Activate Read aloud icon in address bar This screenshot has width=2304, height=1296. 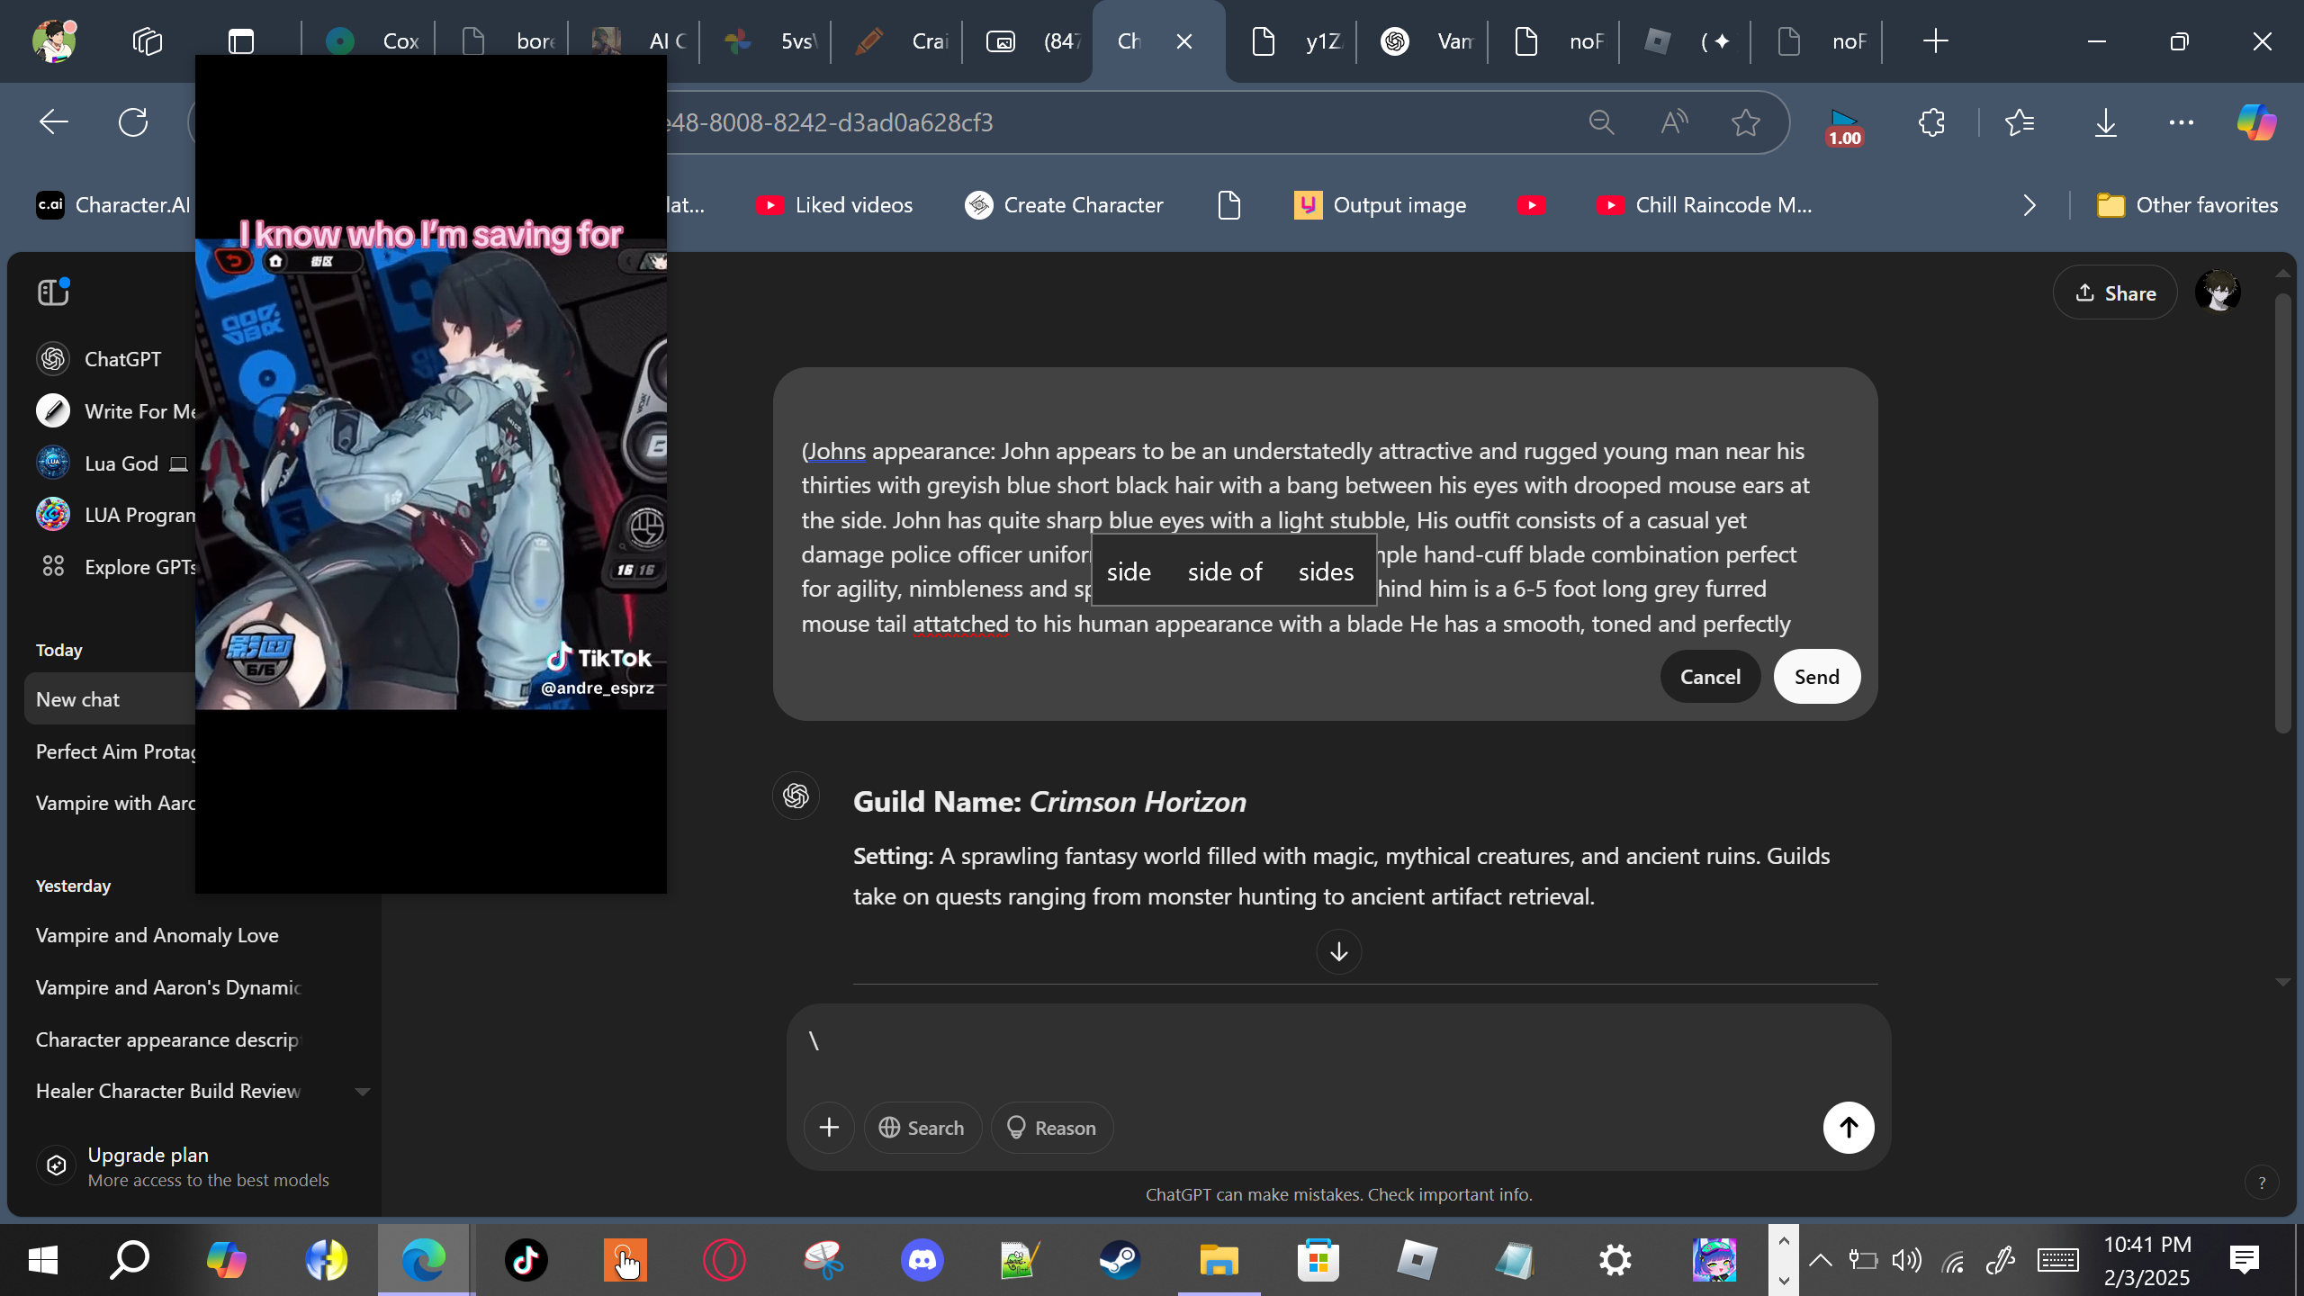1674,121
